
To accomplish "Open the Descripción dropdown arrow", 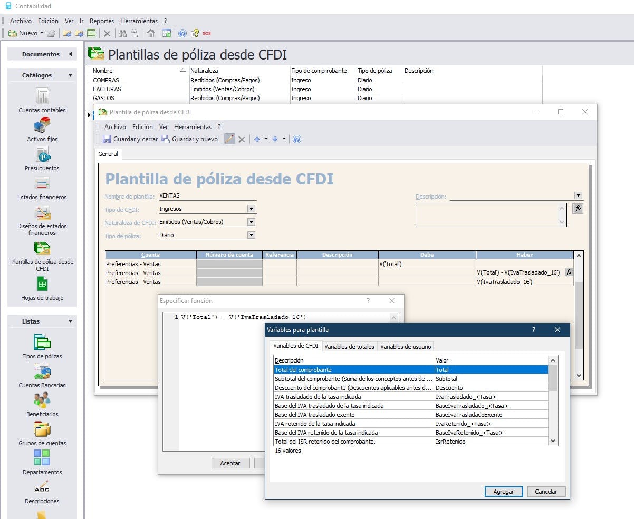I will coord(578,195).
